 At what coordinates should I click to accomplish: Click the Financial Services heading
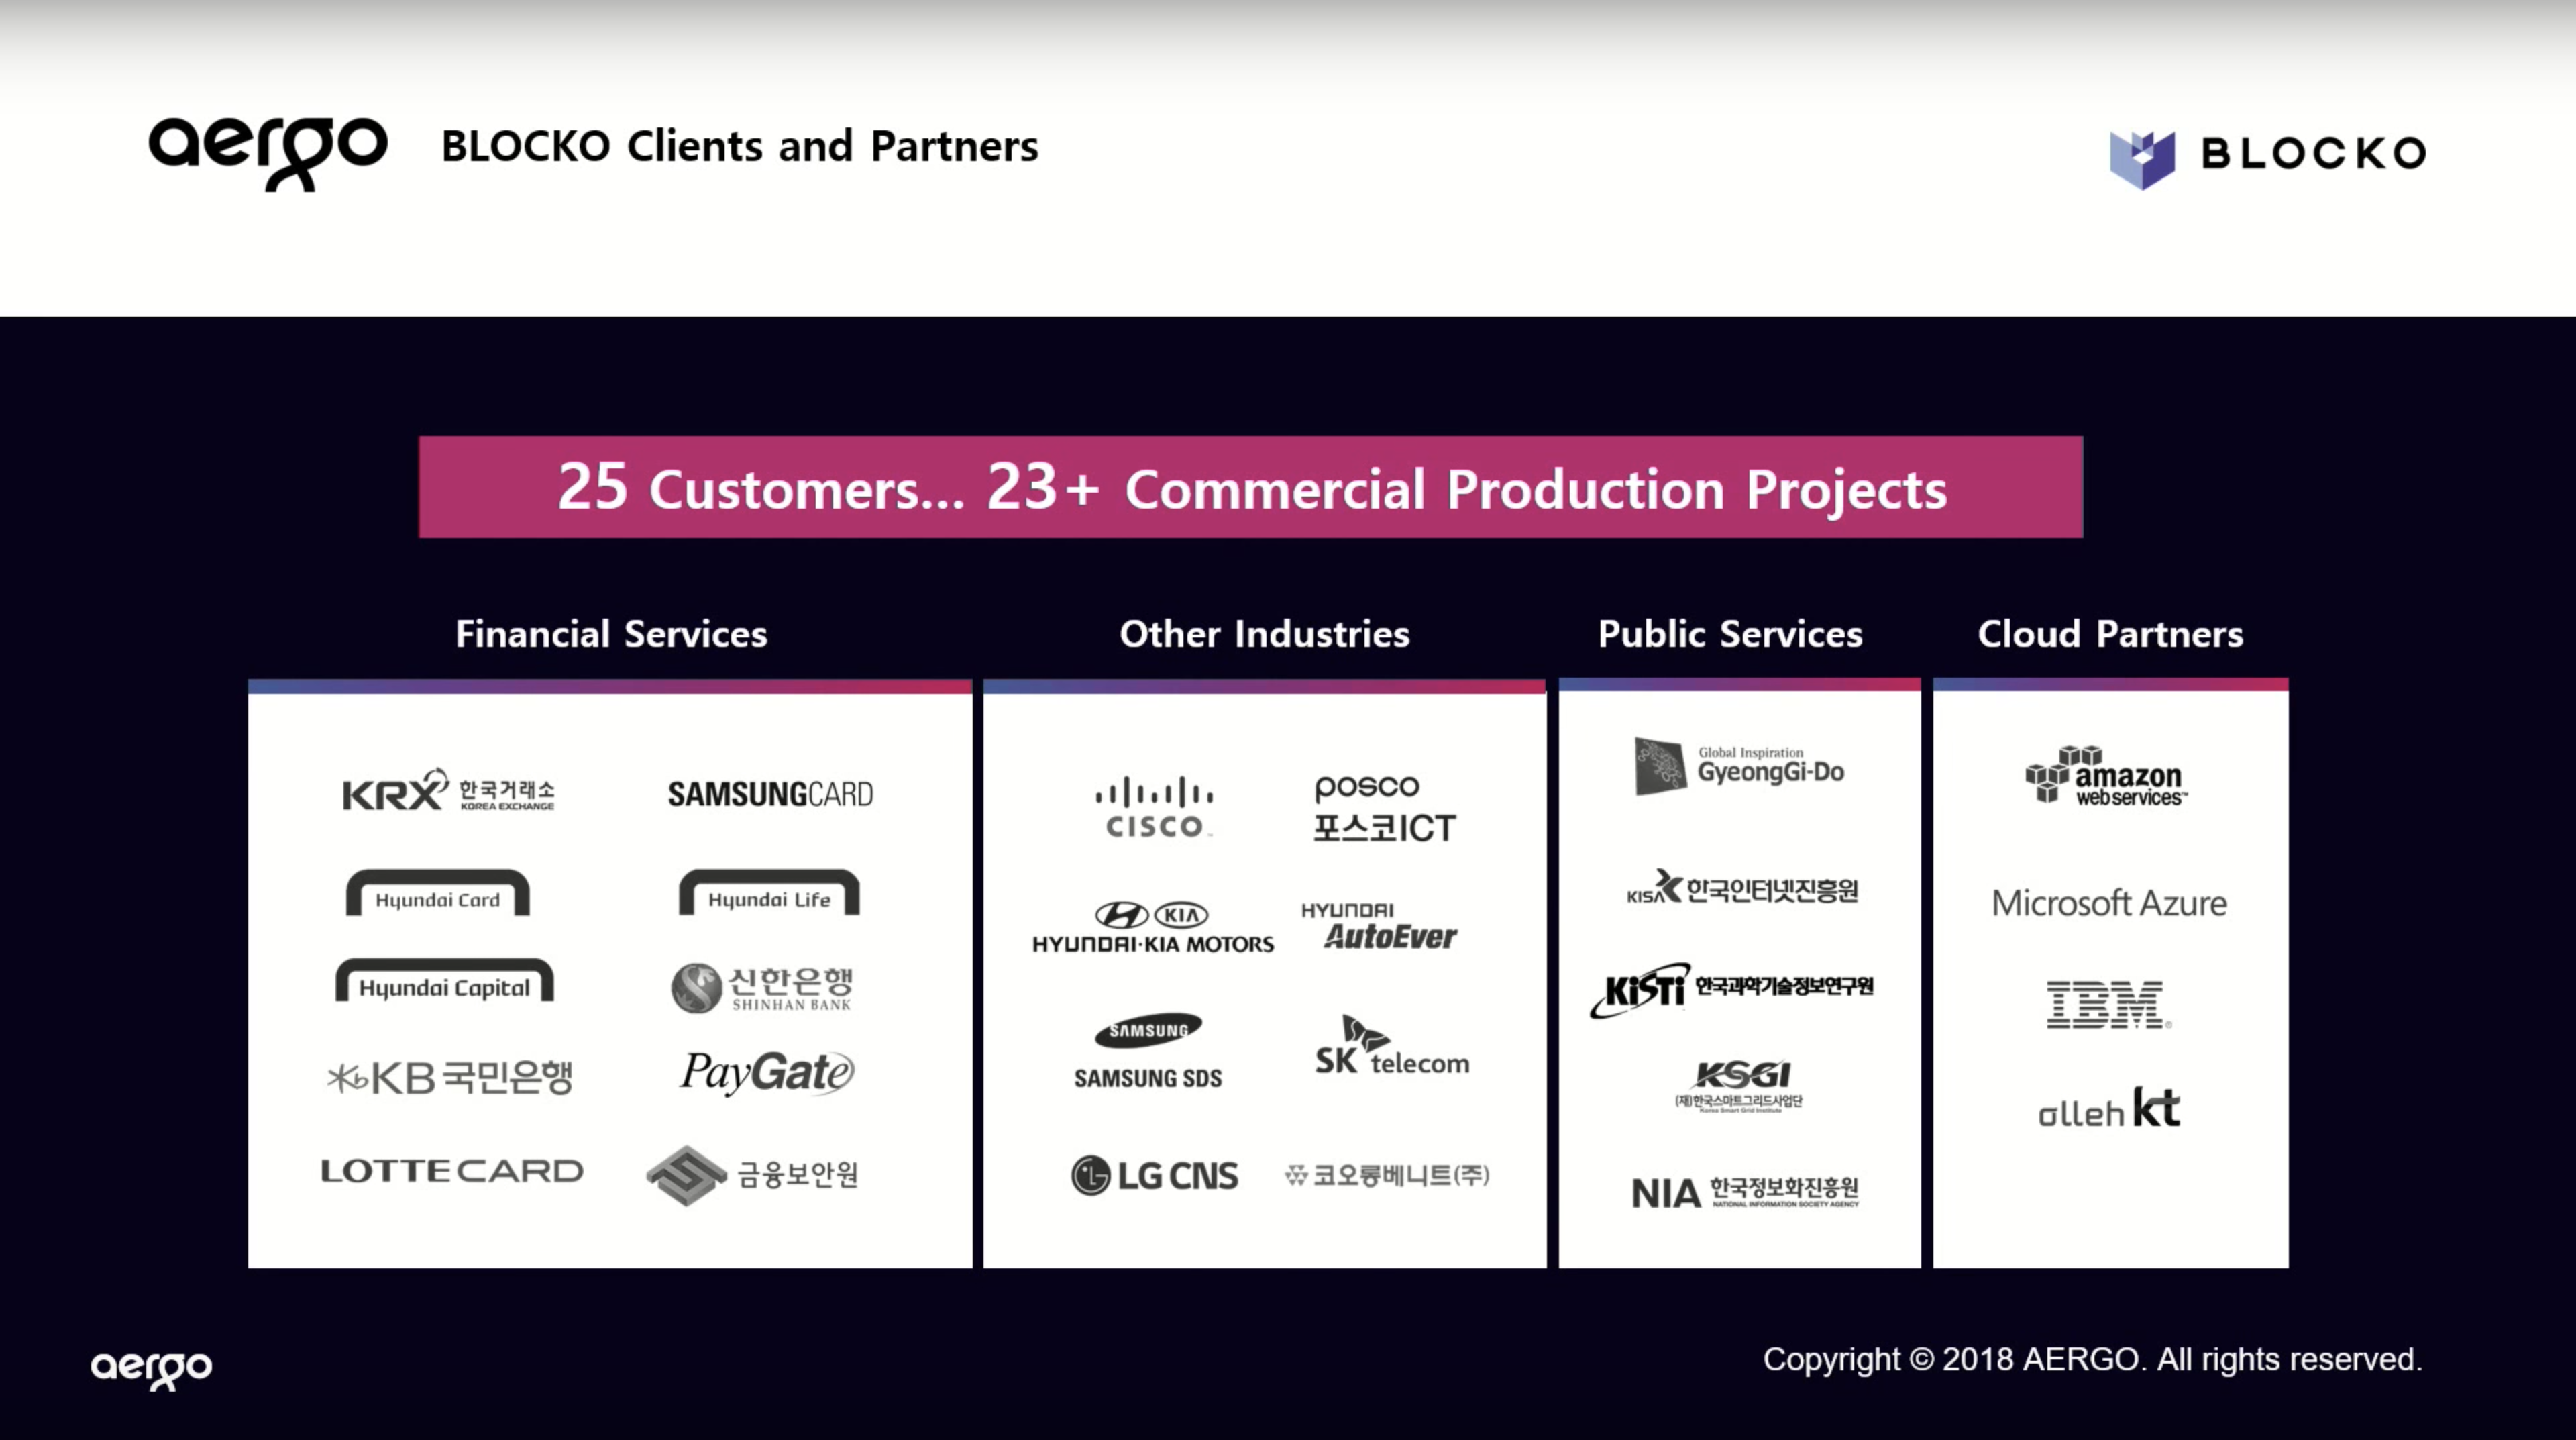point(611,634)
